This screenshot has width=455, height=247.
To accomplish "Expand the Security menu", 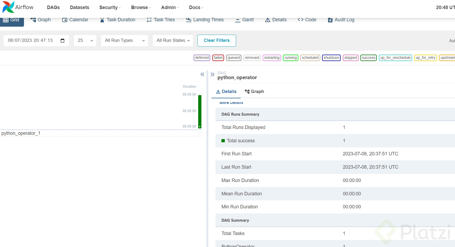I will pyautogui.click(x=110, y=7).
